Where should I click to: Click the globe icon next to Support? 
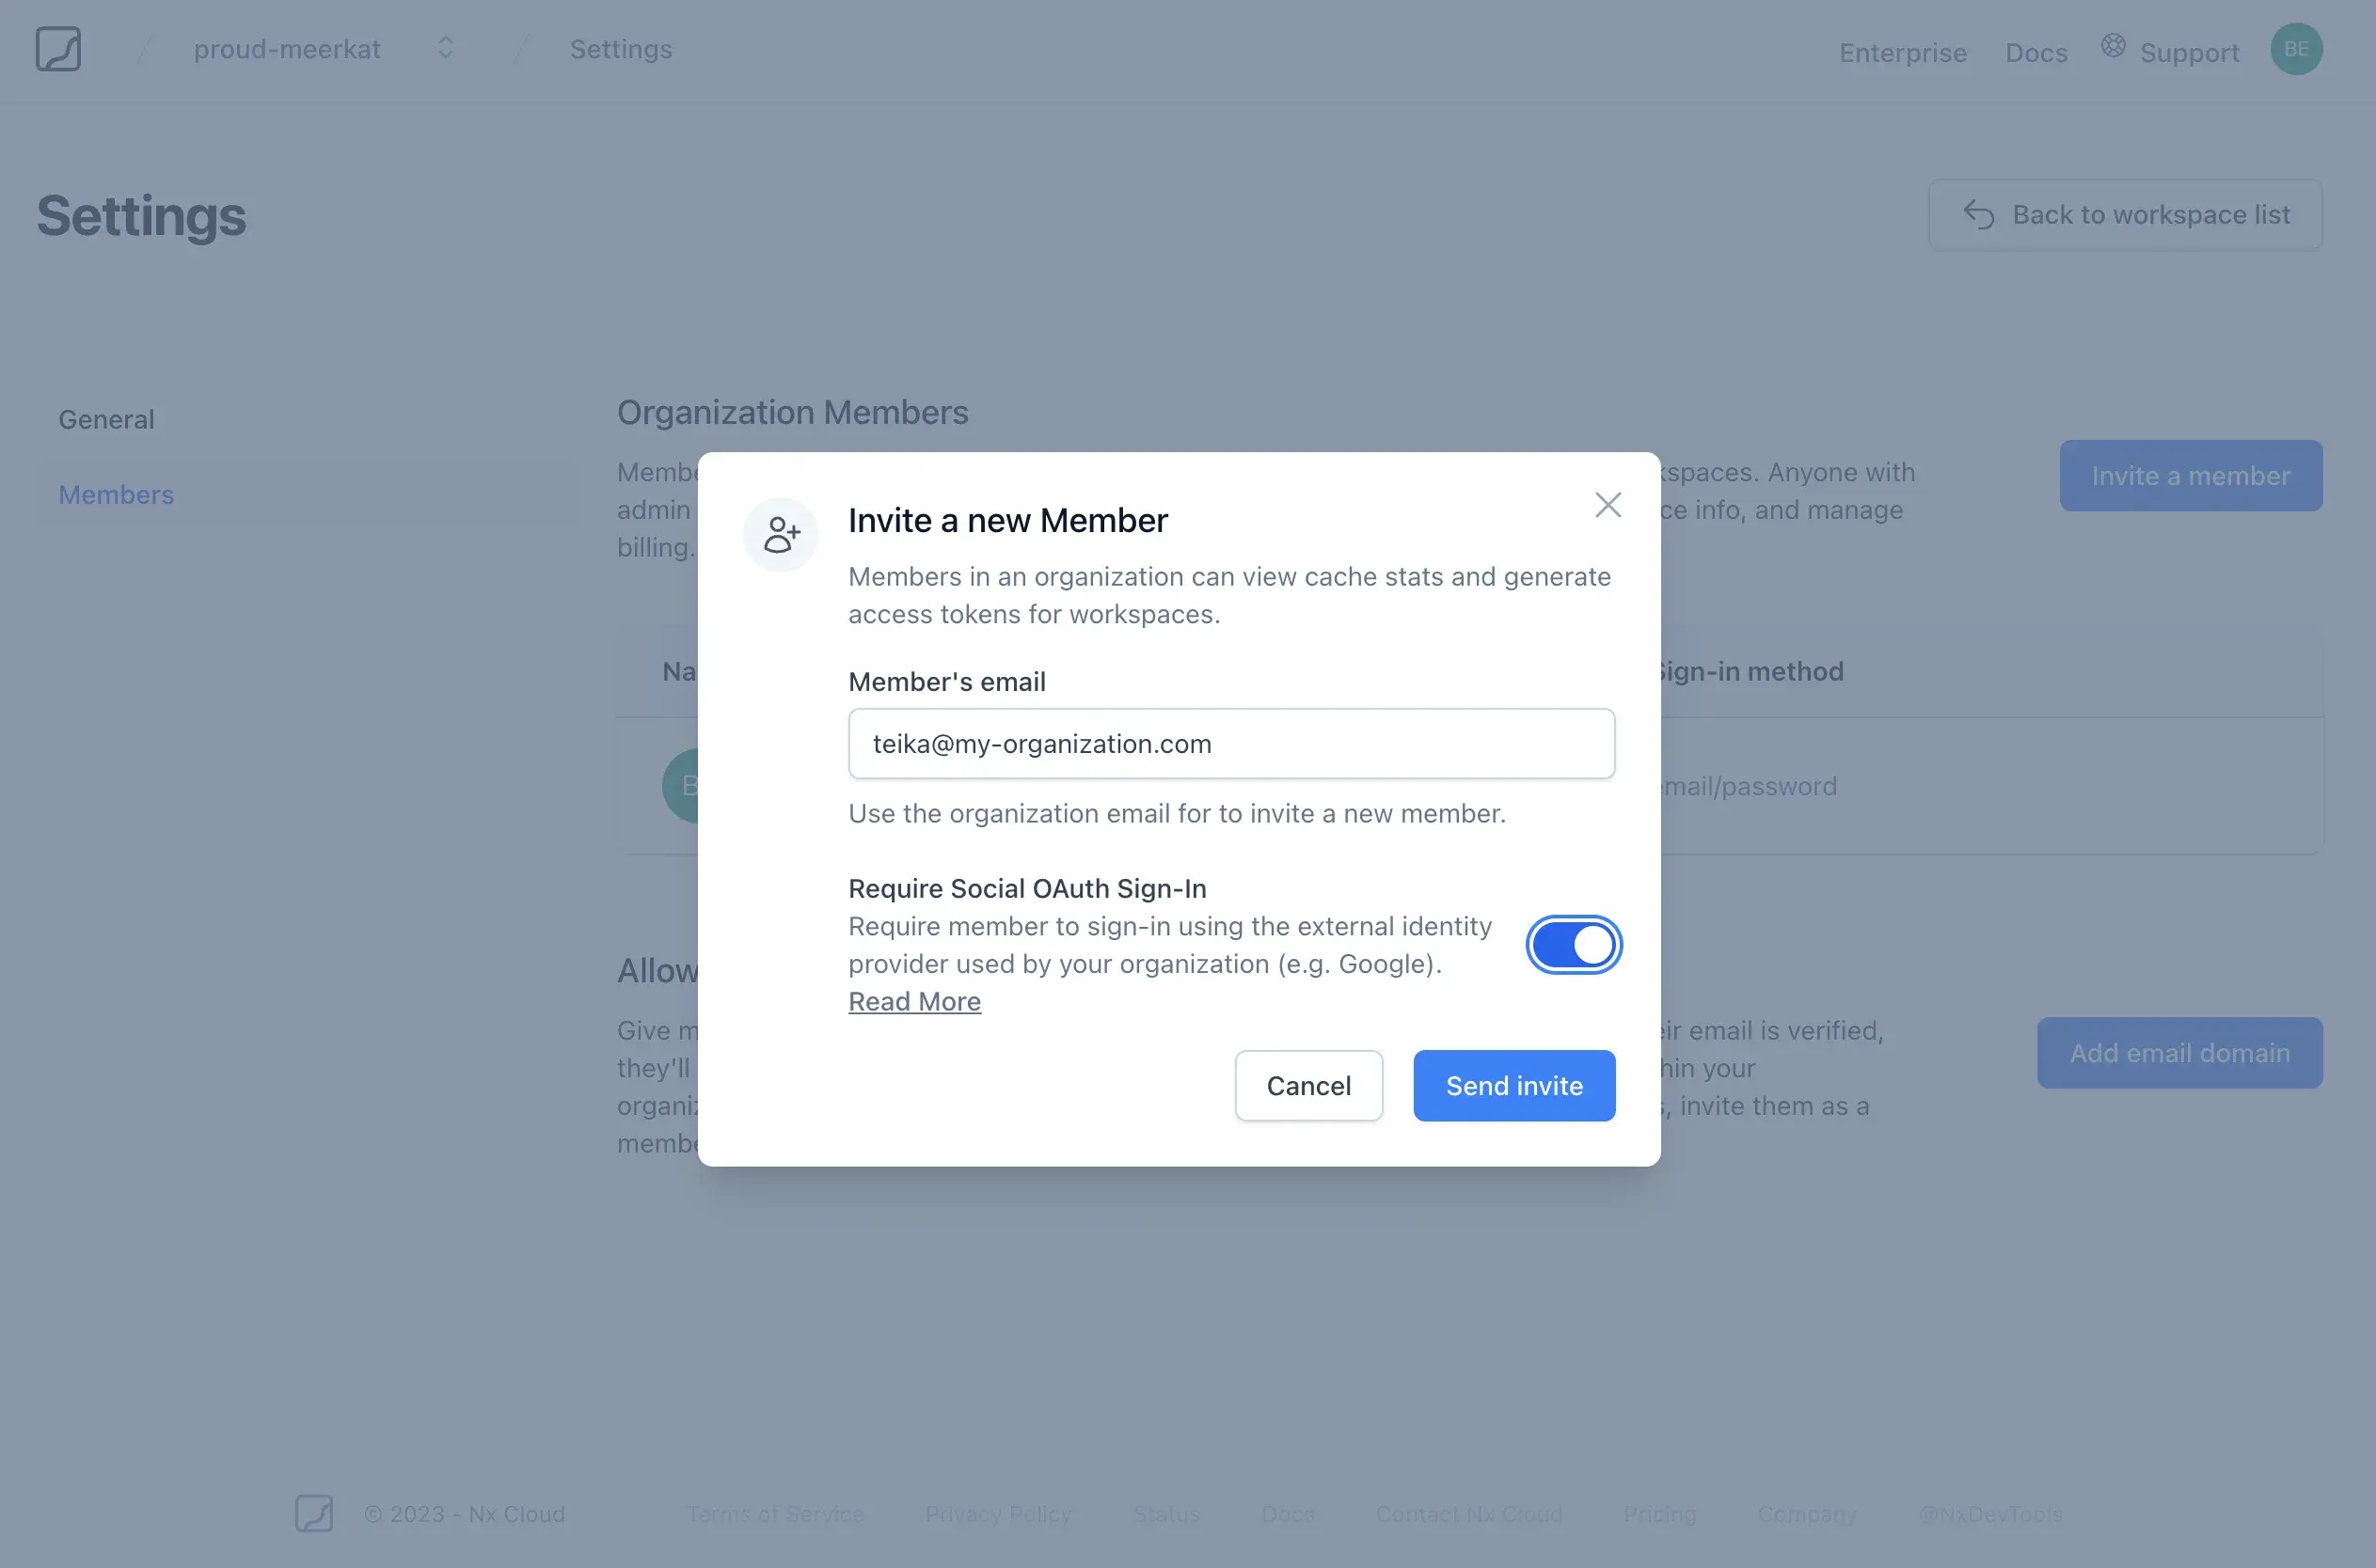[2113, 44]
